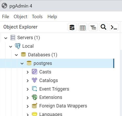Open the Object menu
The image size is (122, 116).
click(20, 17)
